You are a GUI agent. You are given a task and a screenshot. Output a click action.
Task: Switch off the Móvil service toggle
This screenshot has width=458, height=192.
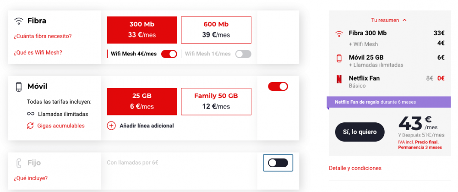tap(278, 86)
